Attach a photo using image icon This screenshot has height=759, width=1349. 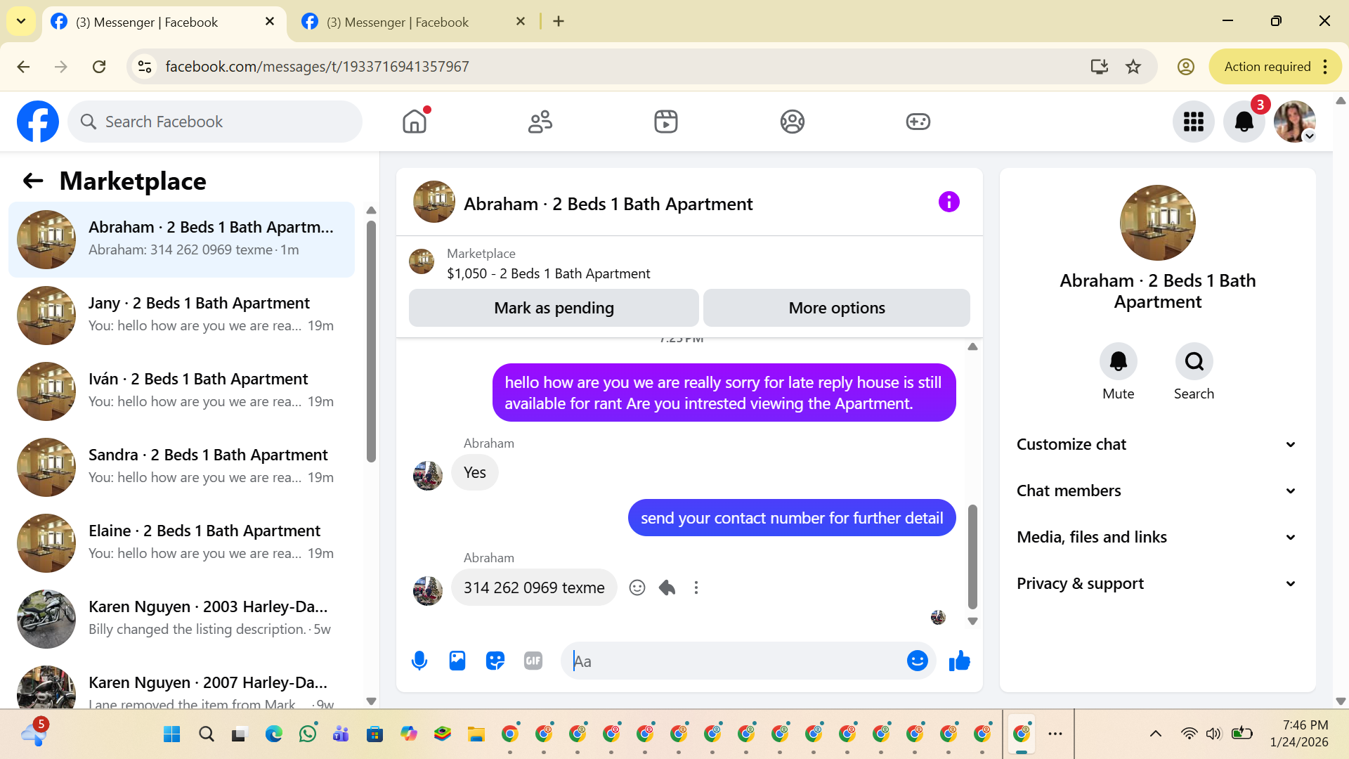457,661
